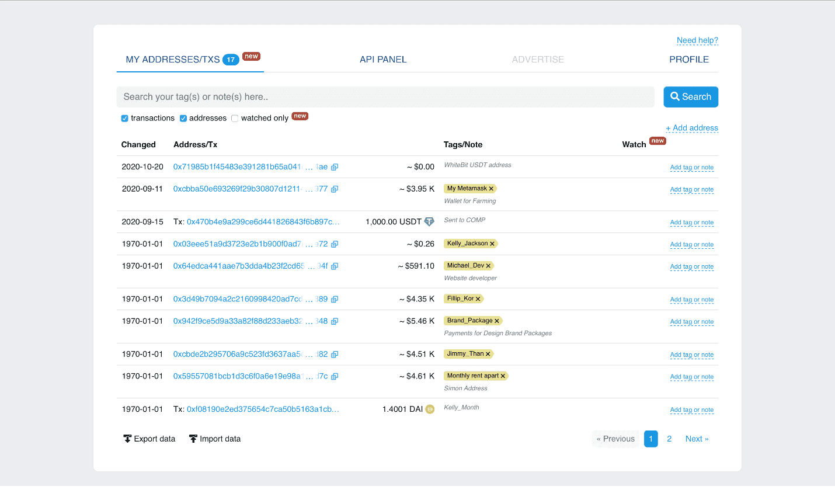Add tag or note for Jimmy_Than row
The image size is (835, 500).
click(x=692, y=355)
